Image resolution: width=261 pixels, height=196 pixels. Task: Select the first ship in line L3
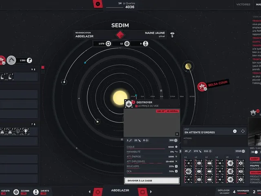[209, 163]
